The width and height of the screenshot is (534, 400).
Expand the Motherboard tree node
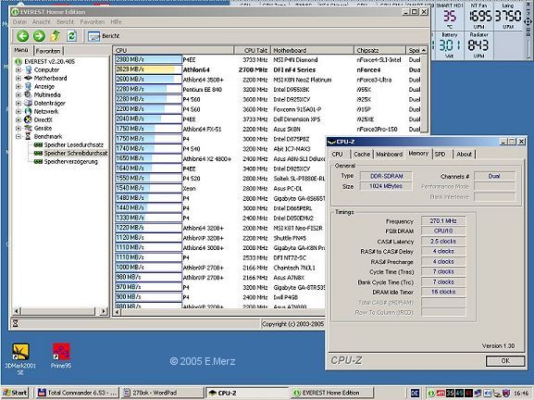(x=19, y=78)
